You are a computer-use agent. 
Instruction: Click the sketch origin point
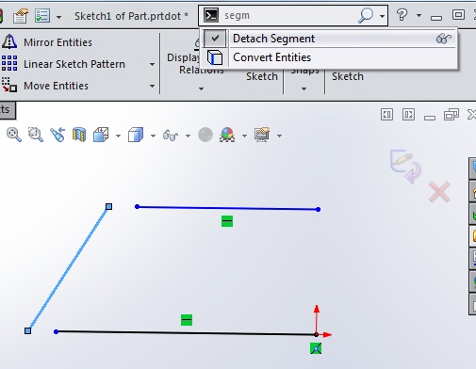pos(317,334)
